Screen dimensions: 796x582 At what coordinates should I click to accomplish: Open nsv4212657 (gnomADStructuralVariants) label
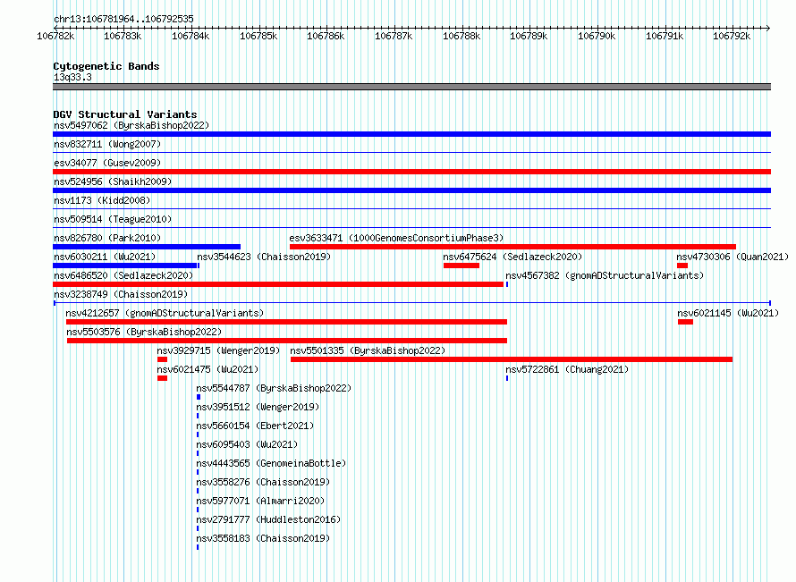pyautogui.click(x=165, y=313)
